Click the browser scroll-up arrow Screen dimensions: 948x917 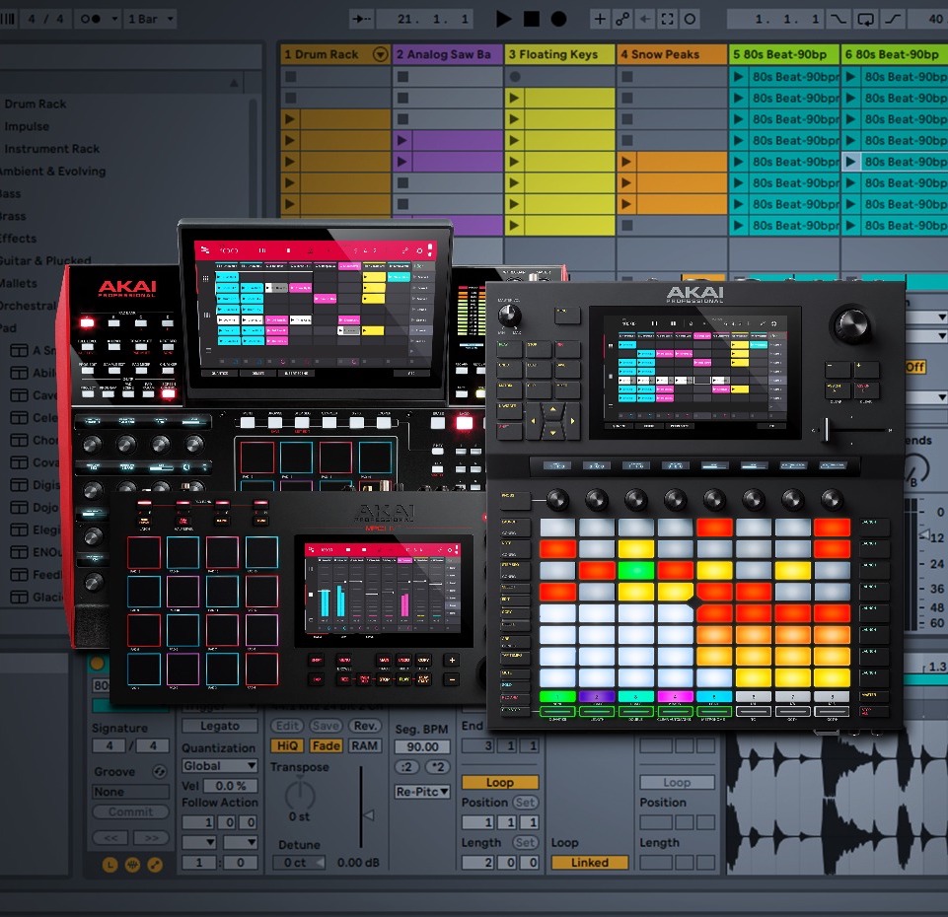(x=234, y=82)
